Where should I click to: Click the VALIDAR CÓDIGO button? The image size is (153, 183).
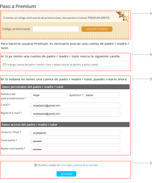click(x=97, y=29)
